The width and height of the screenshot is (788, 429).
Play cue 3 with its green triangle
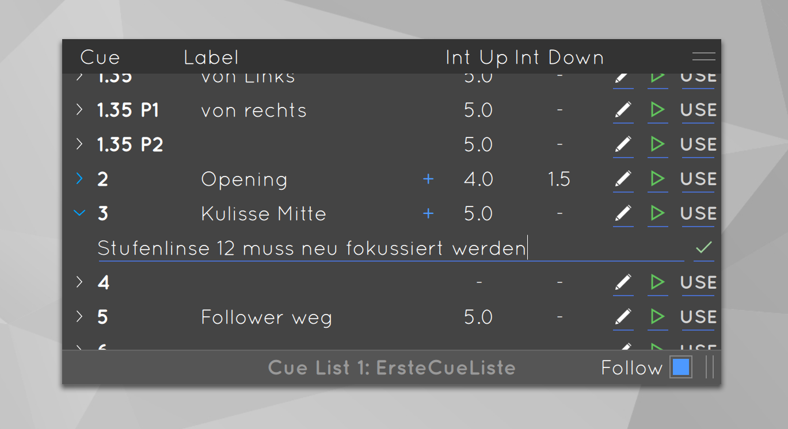coord(657,213)
